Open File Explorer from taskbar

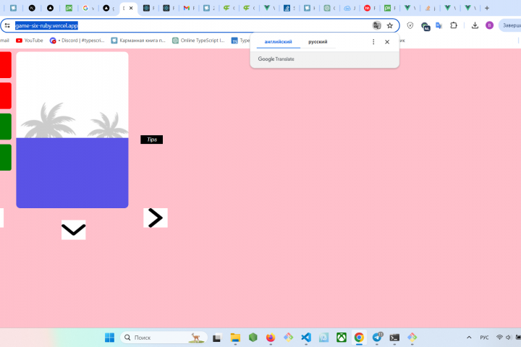click(x=235, y=338)
